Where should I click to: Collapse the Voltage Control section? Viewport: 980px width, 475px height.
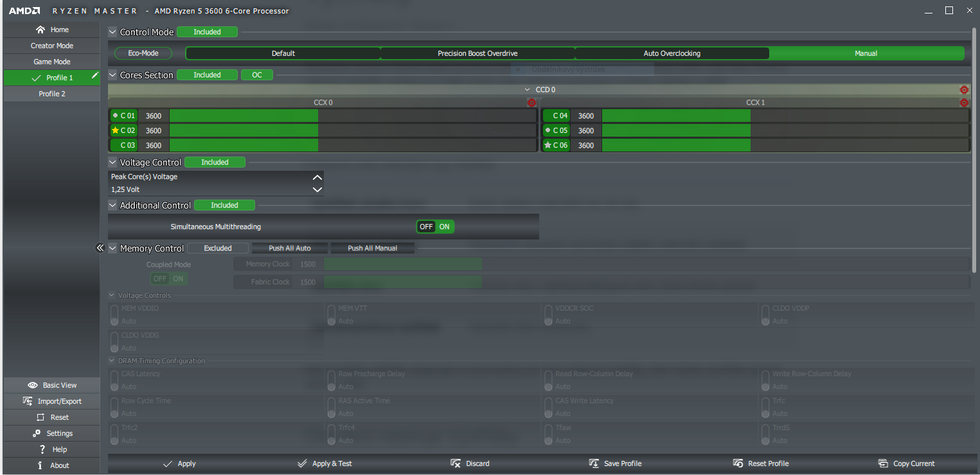pyautogui.click(x=112, y=162)
